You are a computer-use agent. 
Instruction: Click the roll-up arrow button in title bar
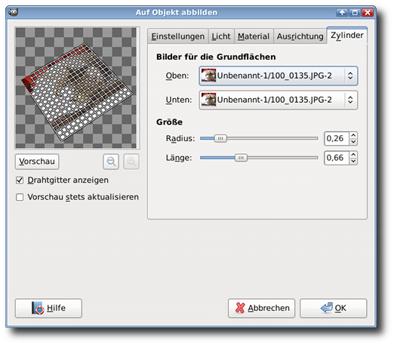[x=342, y=12]
